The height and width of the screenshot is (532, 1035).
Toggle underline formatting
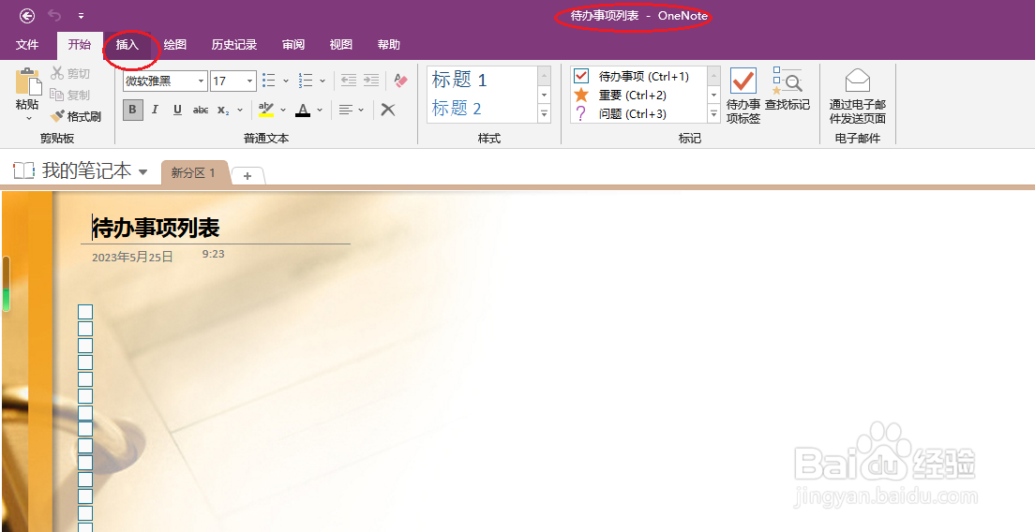click(177, 110)
